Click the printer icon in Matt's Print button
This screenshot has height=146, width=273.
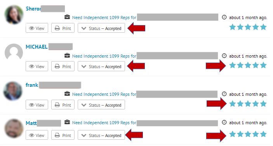pos(57,135)
